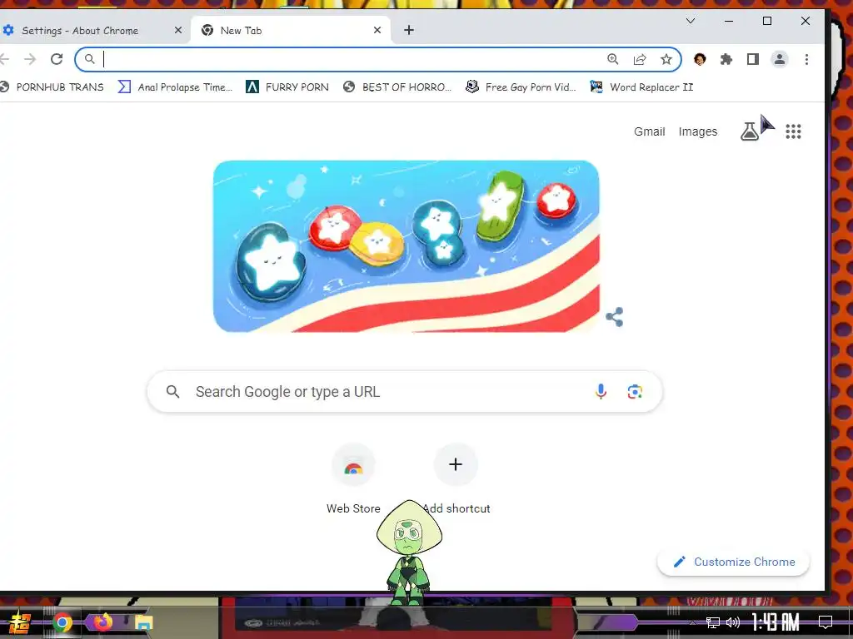Click the Customize Chrome button

pos(733,562)
